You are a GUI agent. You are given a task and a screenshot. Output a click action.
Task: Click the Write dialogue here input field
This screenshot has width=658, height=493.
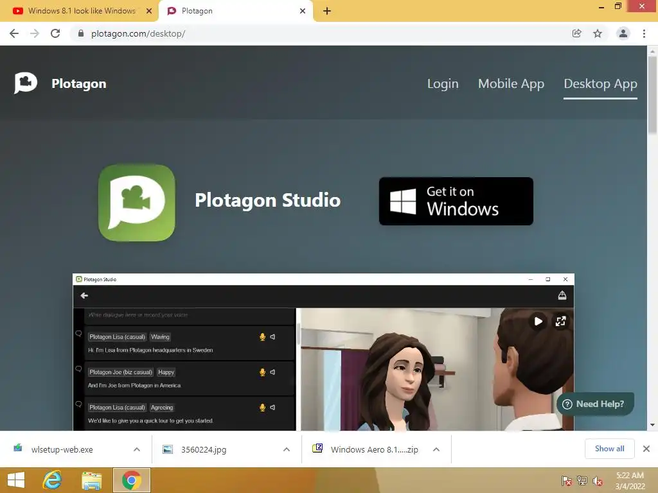pyautogui.click(x=190, y=315)
